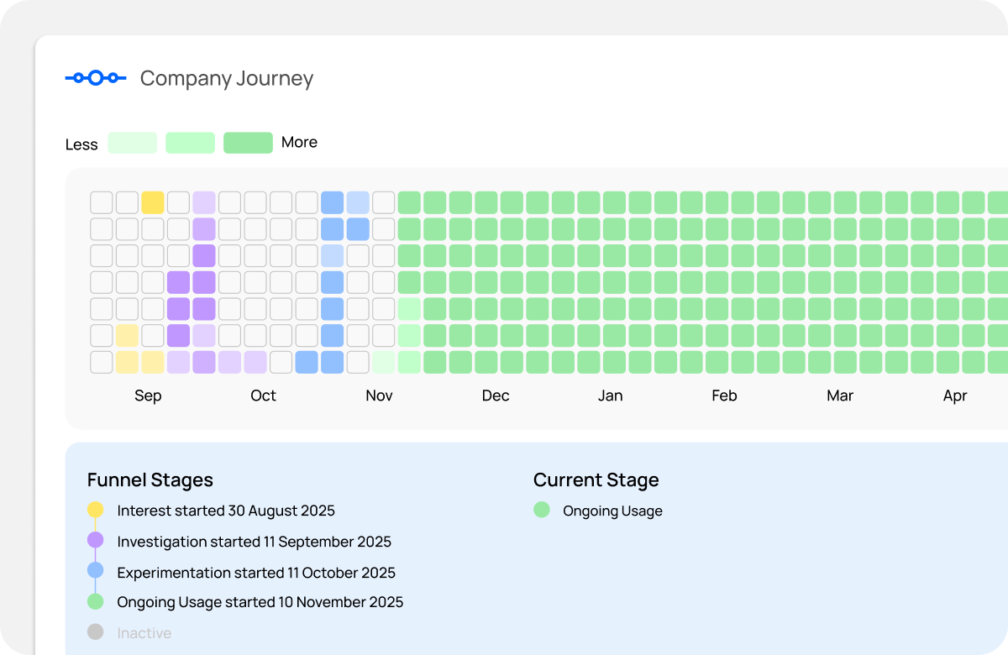Toggle the darkest More legend square
Screen dimensions: 1008x655
pos(248,143)
